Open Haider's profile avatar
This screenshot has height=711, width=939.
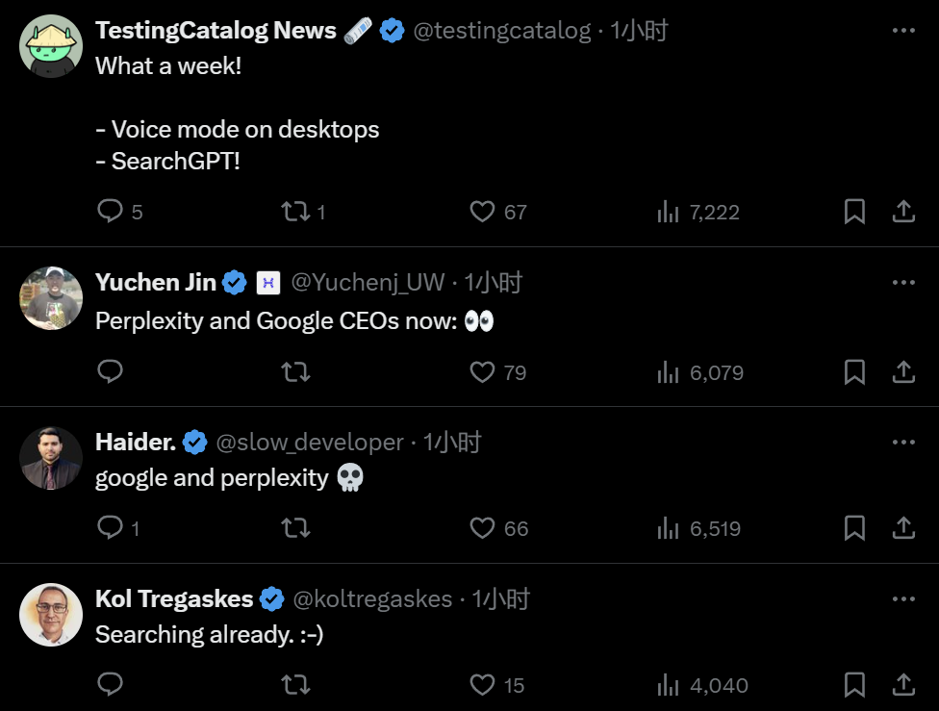51,458
